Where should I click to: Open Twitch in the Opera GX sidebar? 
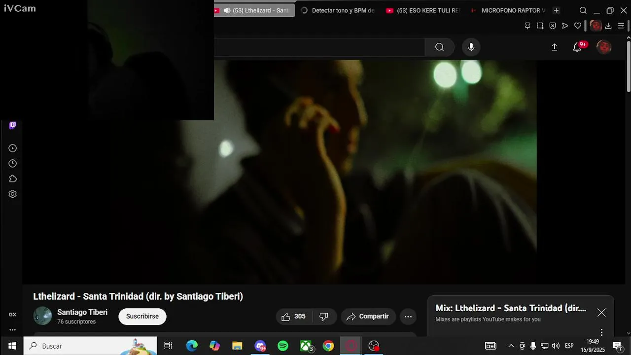click(13, 125)
